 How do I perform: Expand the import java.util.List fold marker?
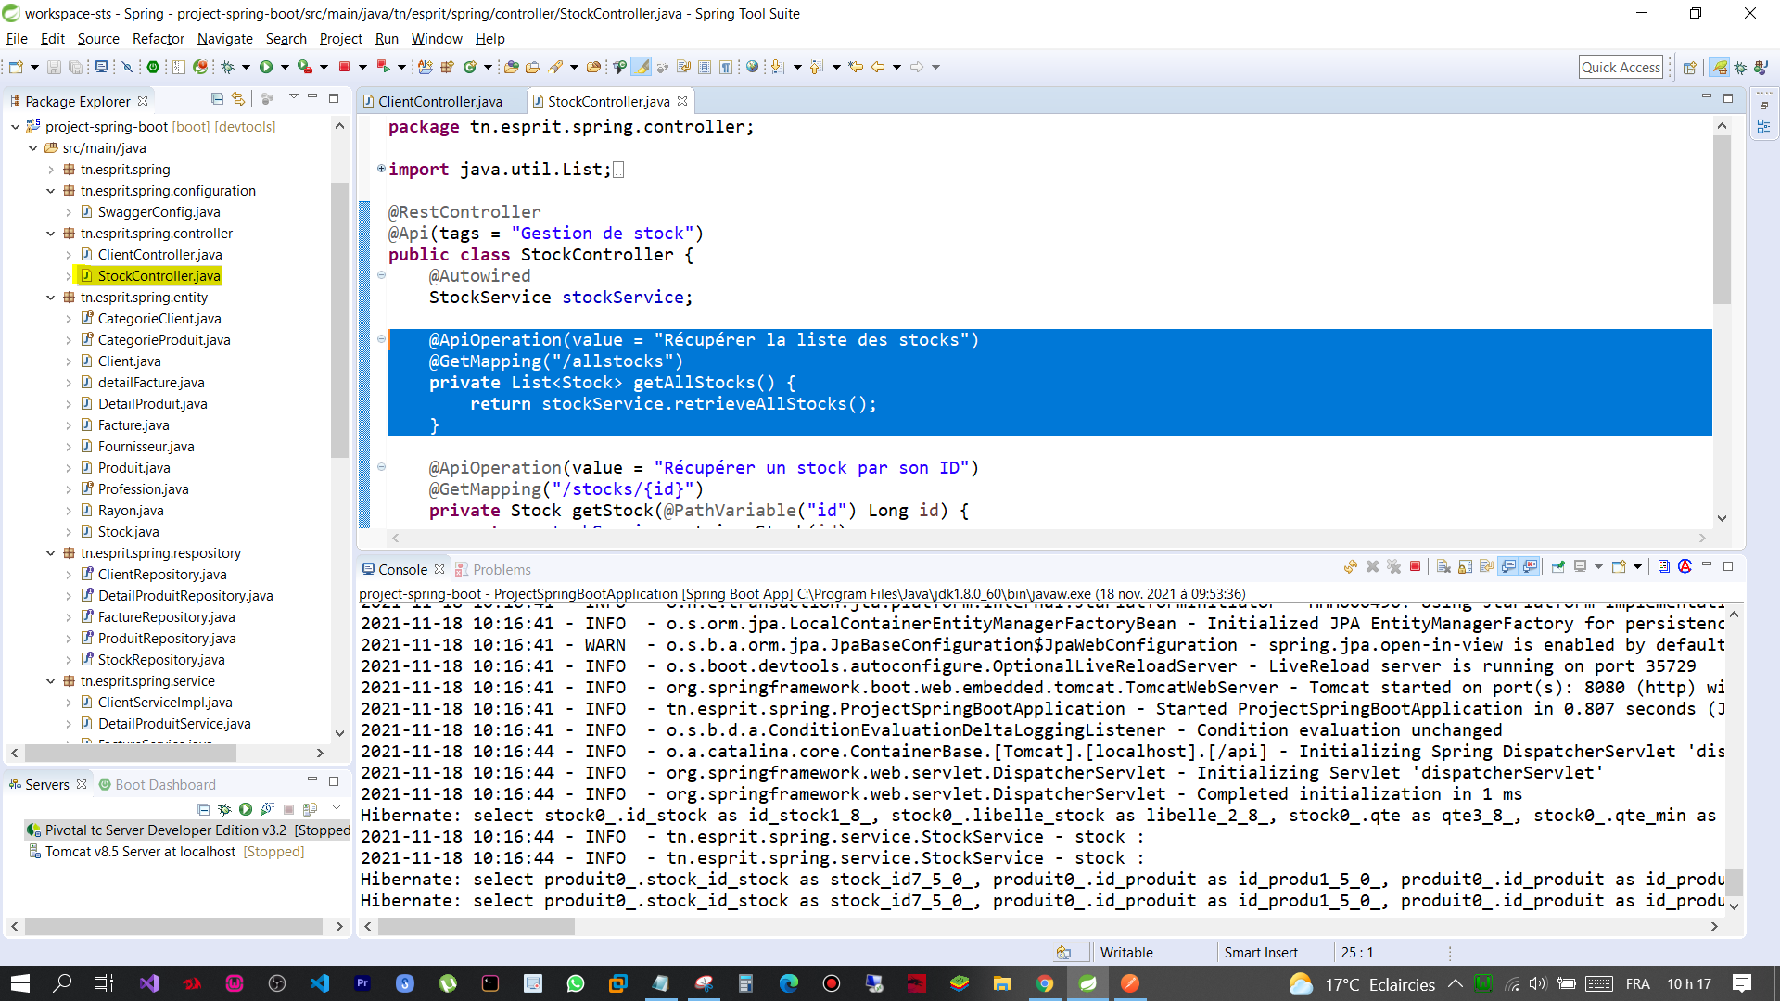click(x=381, y=169)
